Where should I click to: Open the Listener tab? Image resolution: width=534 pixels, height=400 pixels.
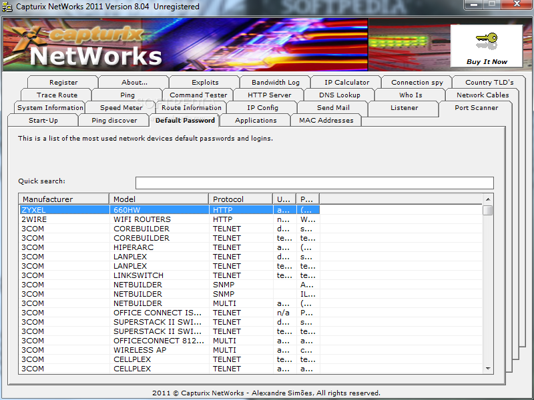coord(404,107)
